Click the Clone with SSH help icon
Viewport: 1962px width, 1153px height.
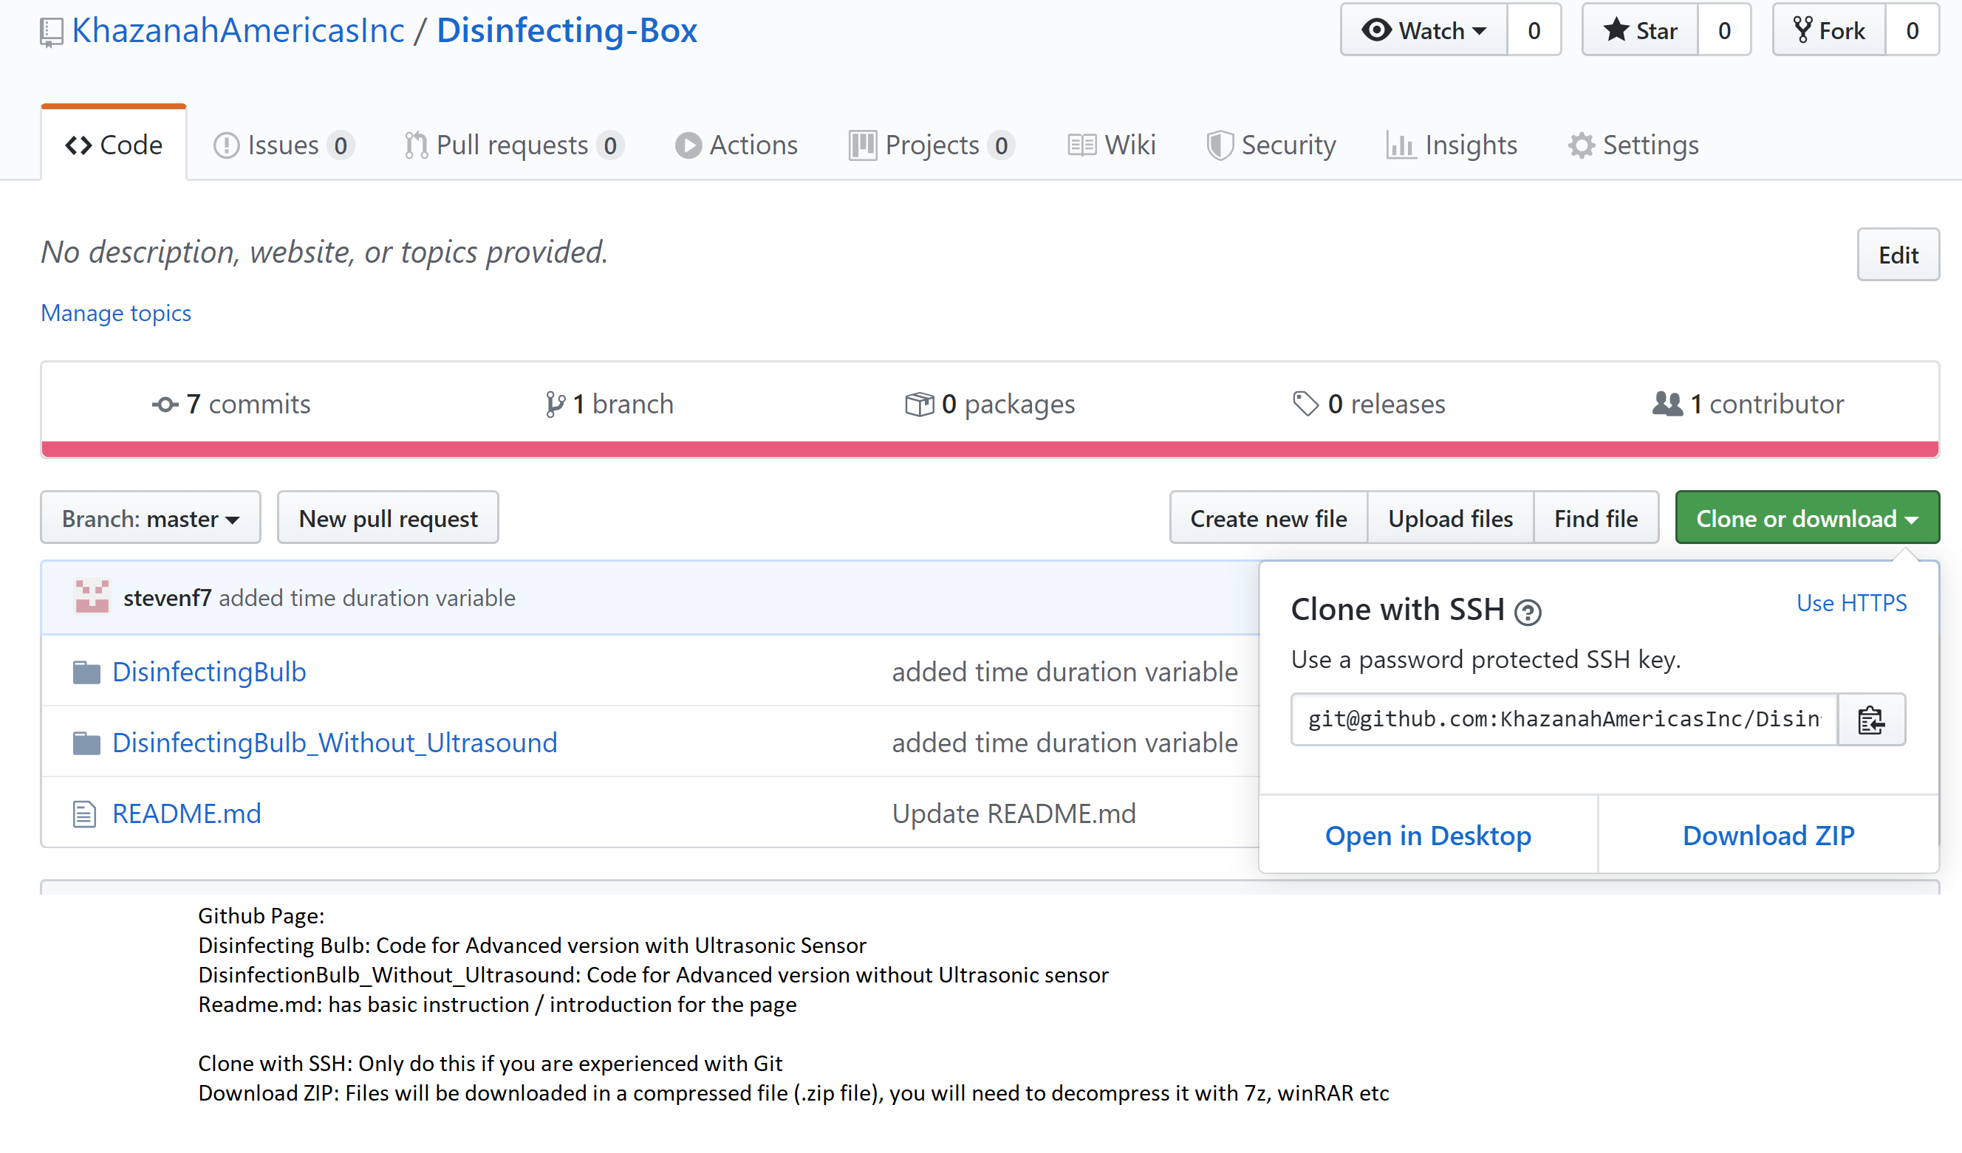click(x=1528, y=612)
